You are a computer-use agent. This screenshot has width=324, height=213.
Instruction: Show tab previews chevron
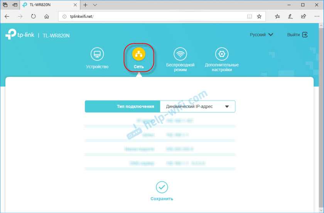(95, 5)
